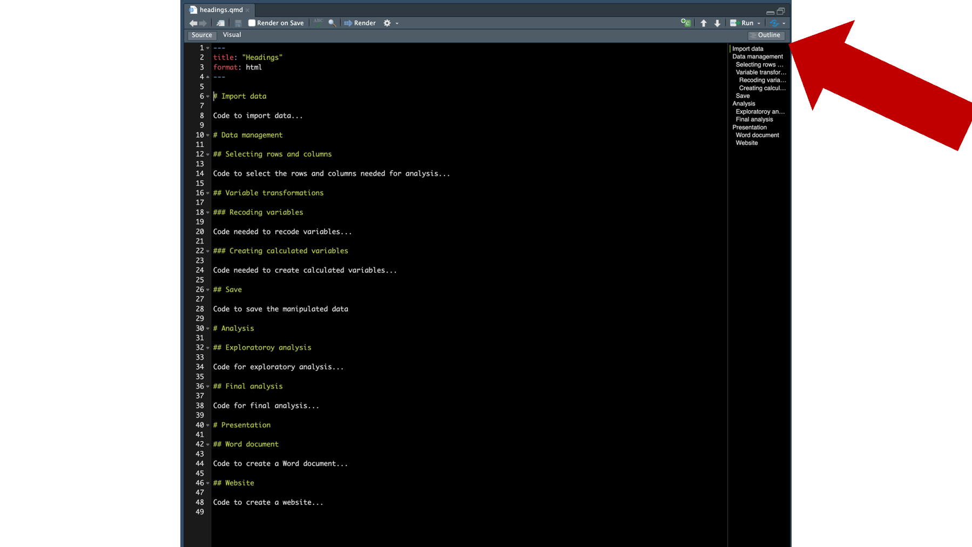Open Run options dropdown arrow

coord(759,23)
